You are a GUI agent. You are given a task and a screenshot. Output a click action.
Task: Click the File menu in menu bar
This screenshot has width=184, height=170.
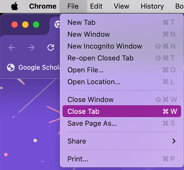tap(73, 6)
